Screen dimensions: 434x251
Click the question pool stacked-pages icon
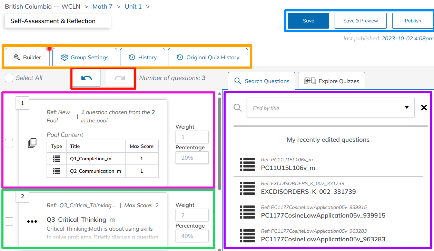tap(32, 143)
